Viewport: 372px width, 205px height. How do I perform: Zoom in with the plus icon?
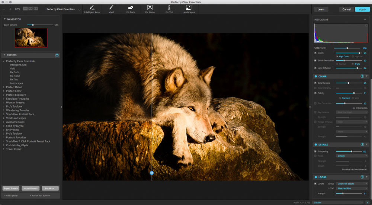click(10, 9)
